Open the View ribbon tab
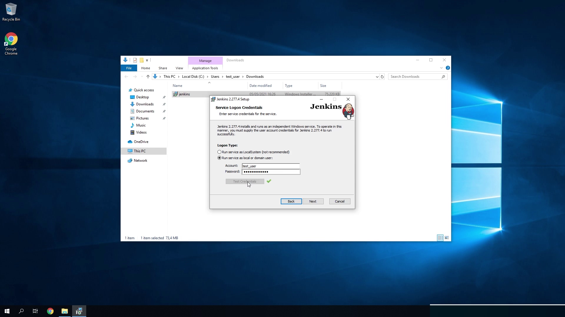Screen dimensions: 565x317 point(179,68)
